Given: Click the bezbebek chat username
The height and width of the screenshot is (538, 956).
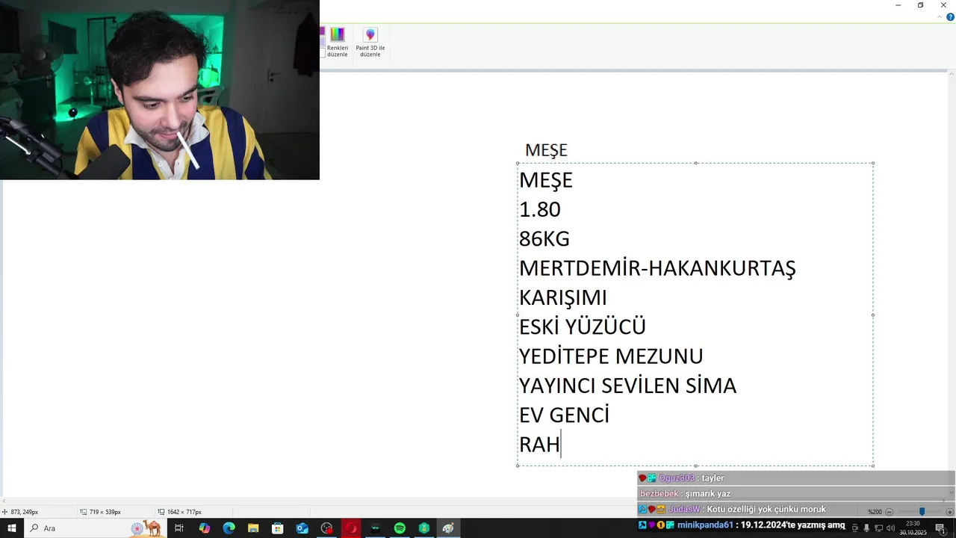Looking at the screenshot, I should pos(659,494).
